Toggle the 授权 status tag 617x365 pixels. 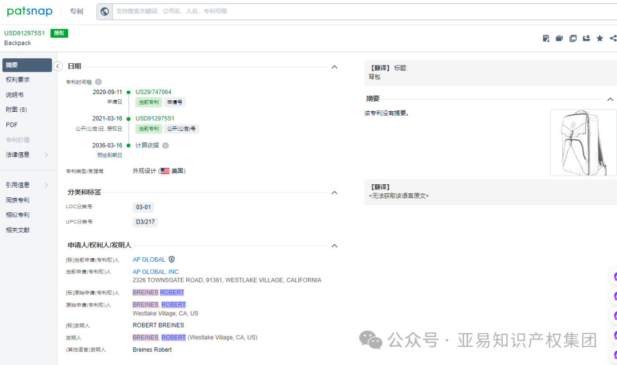tap(59, 33)
